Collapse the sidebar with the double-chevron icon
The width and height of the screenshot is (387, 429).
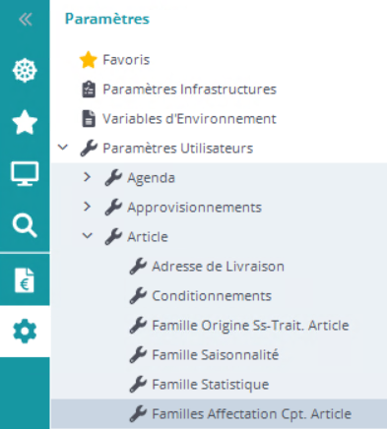pos(26,20)
